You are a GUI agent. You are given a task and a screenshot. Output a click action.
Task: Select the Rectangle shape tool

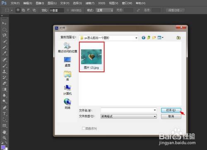[4, 126]
